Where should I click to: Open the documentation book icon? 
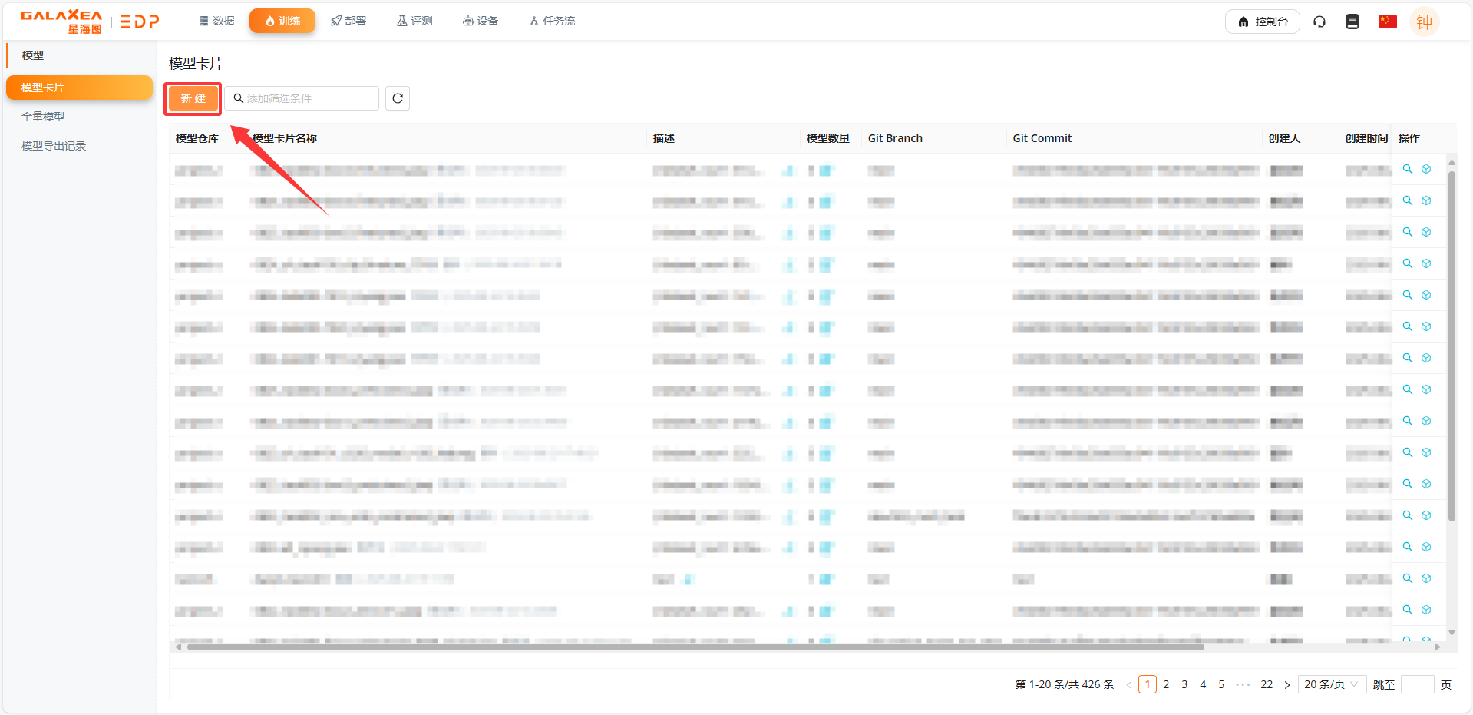click(x=1352, y=22)
